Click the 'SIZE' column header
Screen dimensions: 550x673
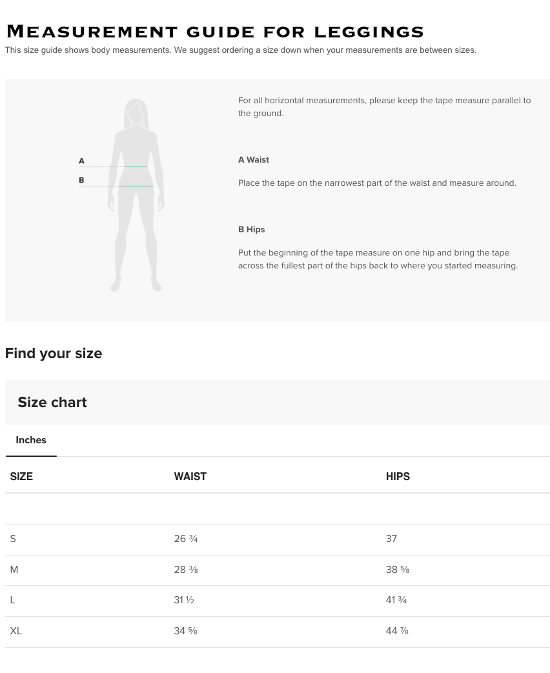21,476
